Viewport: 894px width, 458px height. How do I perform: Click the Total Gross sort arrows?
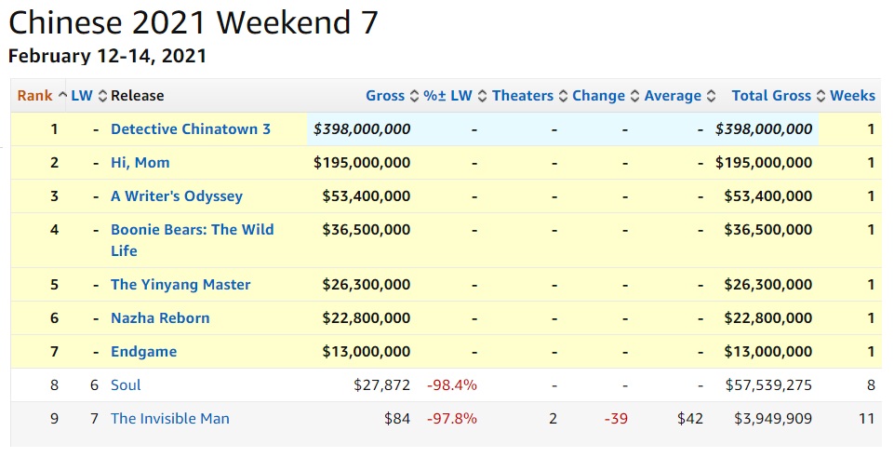[820, 96]
